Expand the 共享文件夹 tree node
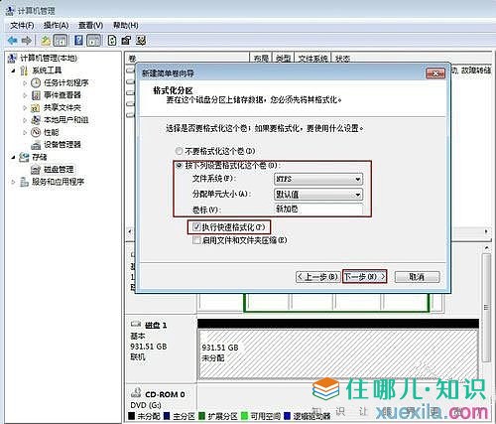Viewport: 496px width, 424px height. (25, 108)
